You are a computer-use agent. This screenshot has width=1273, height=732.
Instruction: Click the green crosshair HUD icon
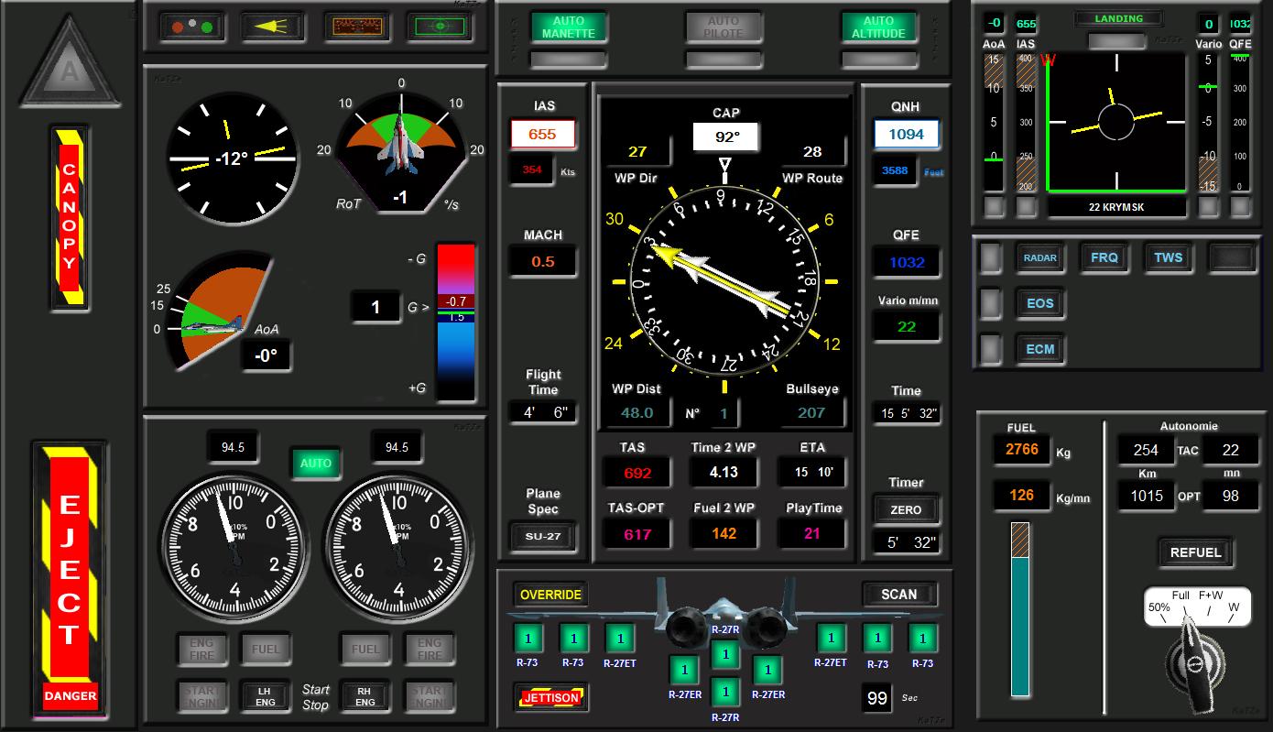click(439, 27)
